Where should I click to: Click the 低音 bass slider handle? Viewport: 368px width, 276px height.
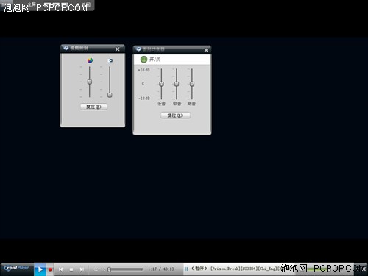pyautogui.click(x=161, y=84)
